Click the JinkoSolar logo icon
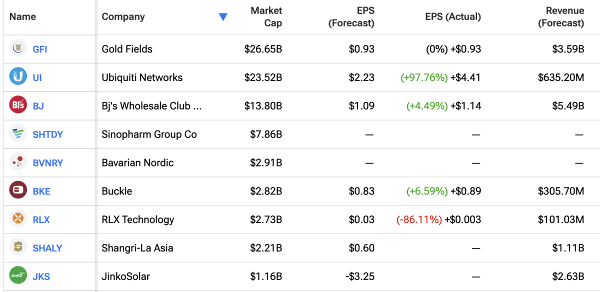Image resolution: width=600 pixels, height=292 pixels. [x=18, y=276]
